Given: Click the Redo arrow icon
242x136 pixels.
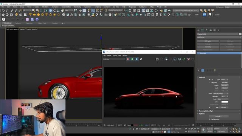Looking at the screenshot, I should coord(7,11).
